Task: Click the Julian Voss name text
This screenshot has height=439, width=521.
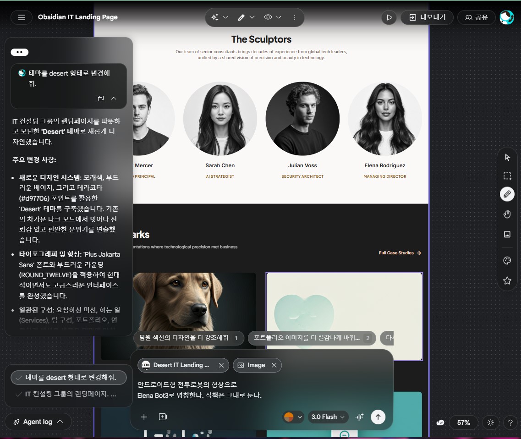Action: click(302, 165)
